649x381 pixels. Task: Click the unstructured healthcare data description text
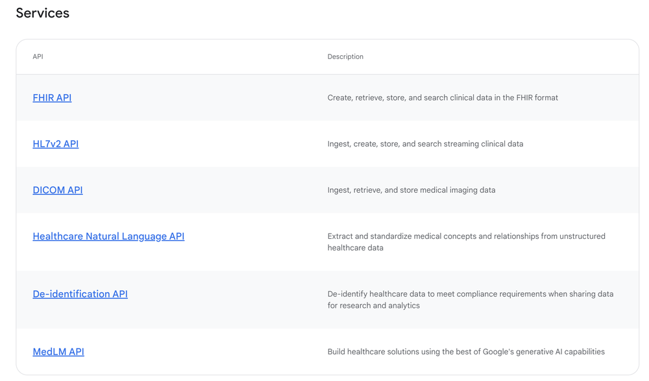[x=466, y=242]
